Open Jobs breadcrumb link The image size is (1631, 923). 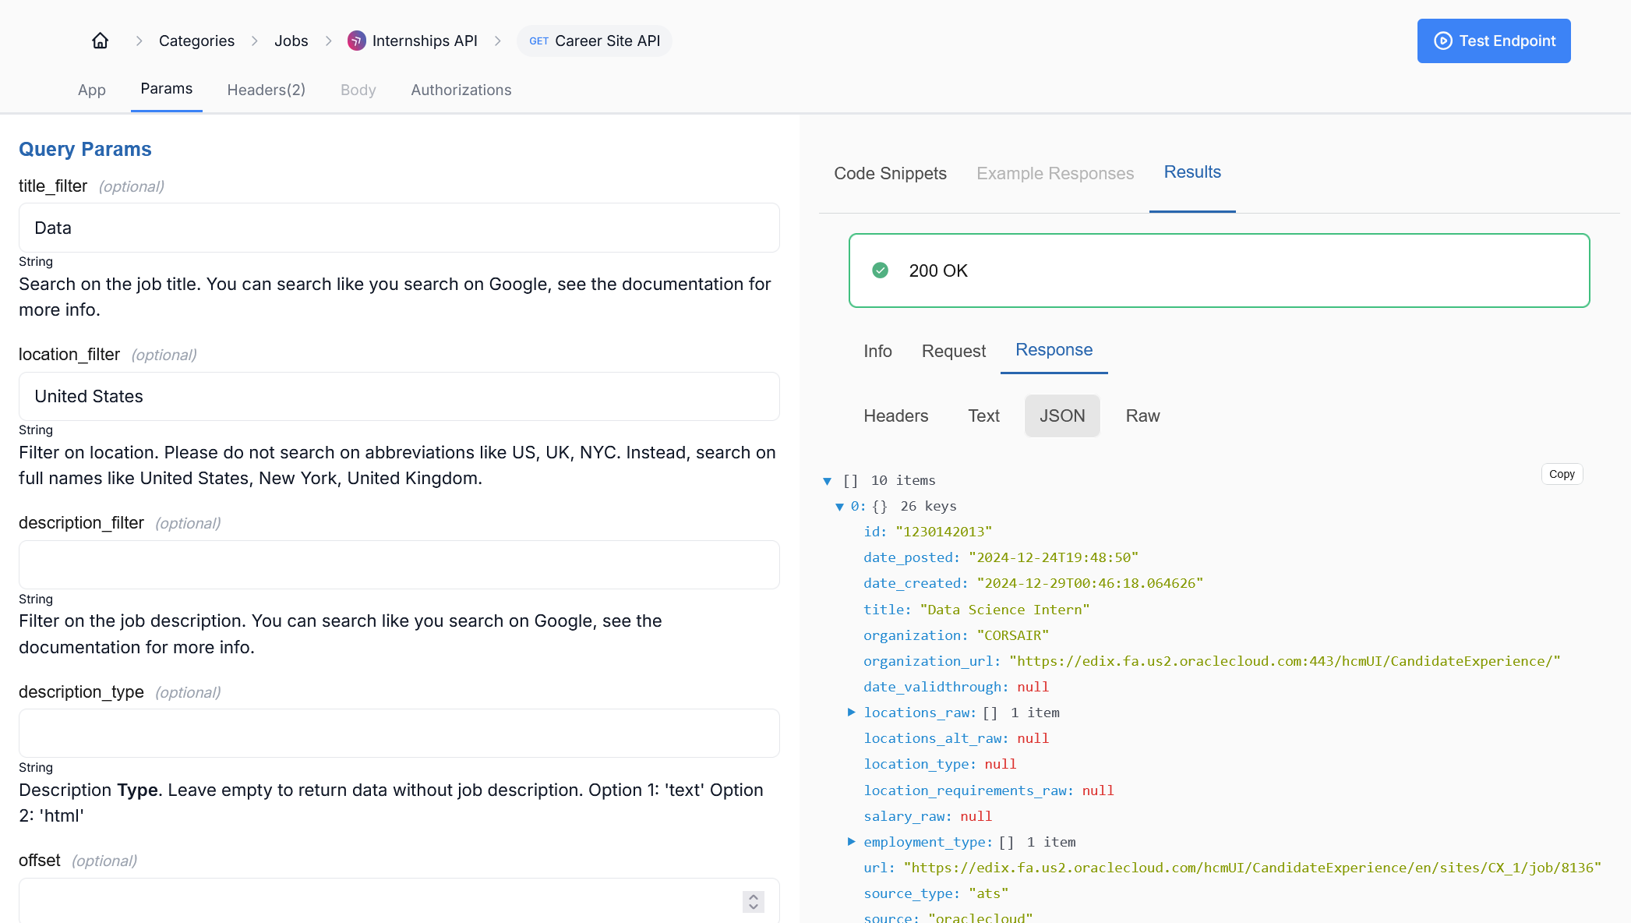[291, 41]
